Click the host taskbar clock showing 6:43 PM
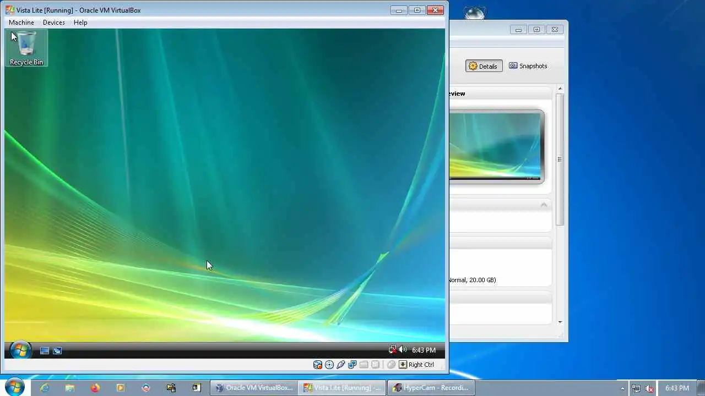This screenshot has height=396, width=705. tap(677, 388)
